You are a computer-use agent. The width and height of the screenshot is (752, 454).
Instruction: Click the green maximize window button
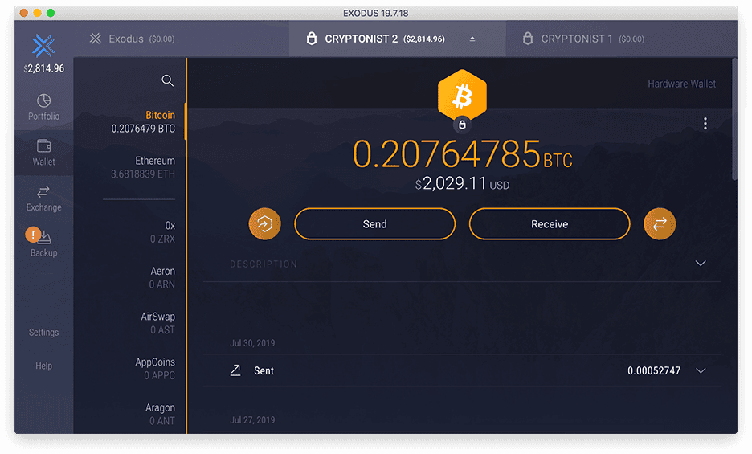(51, 13)
